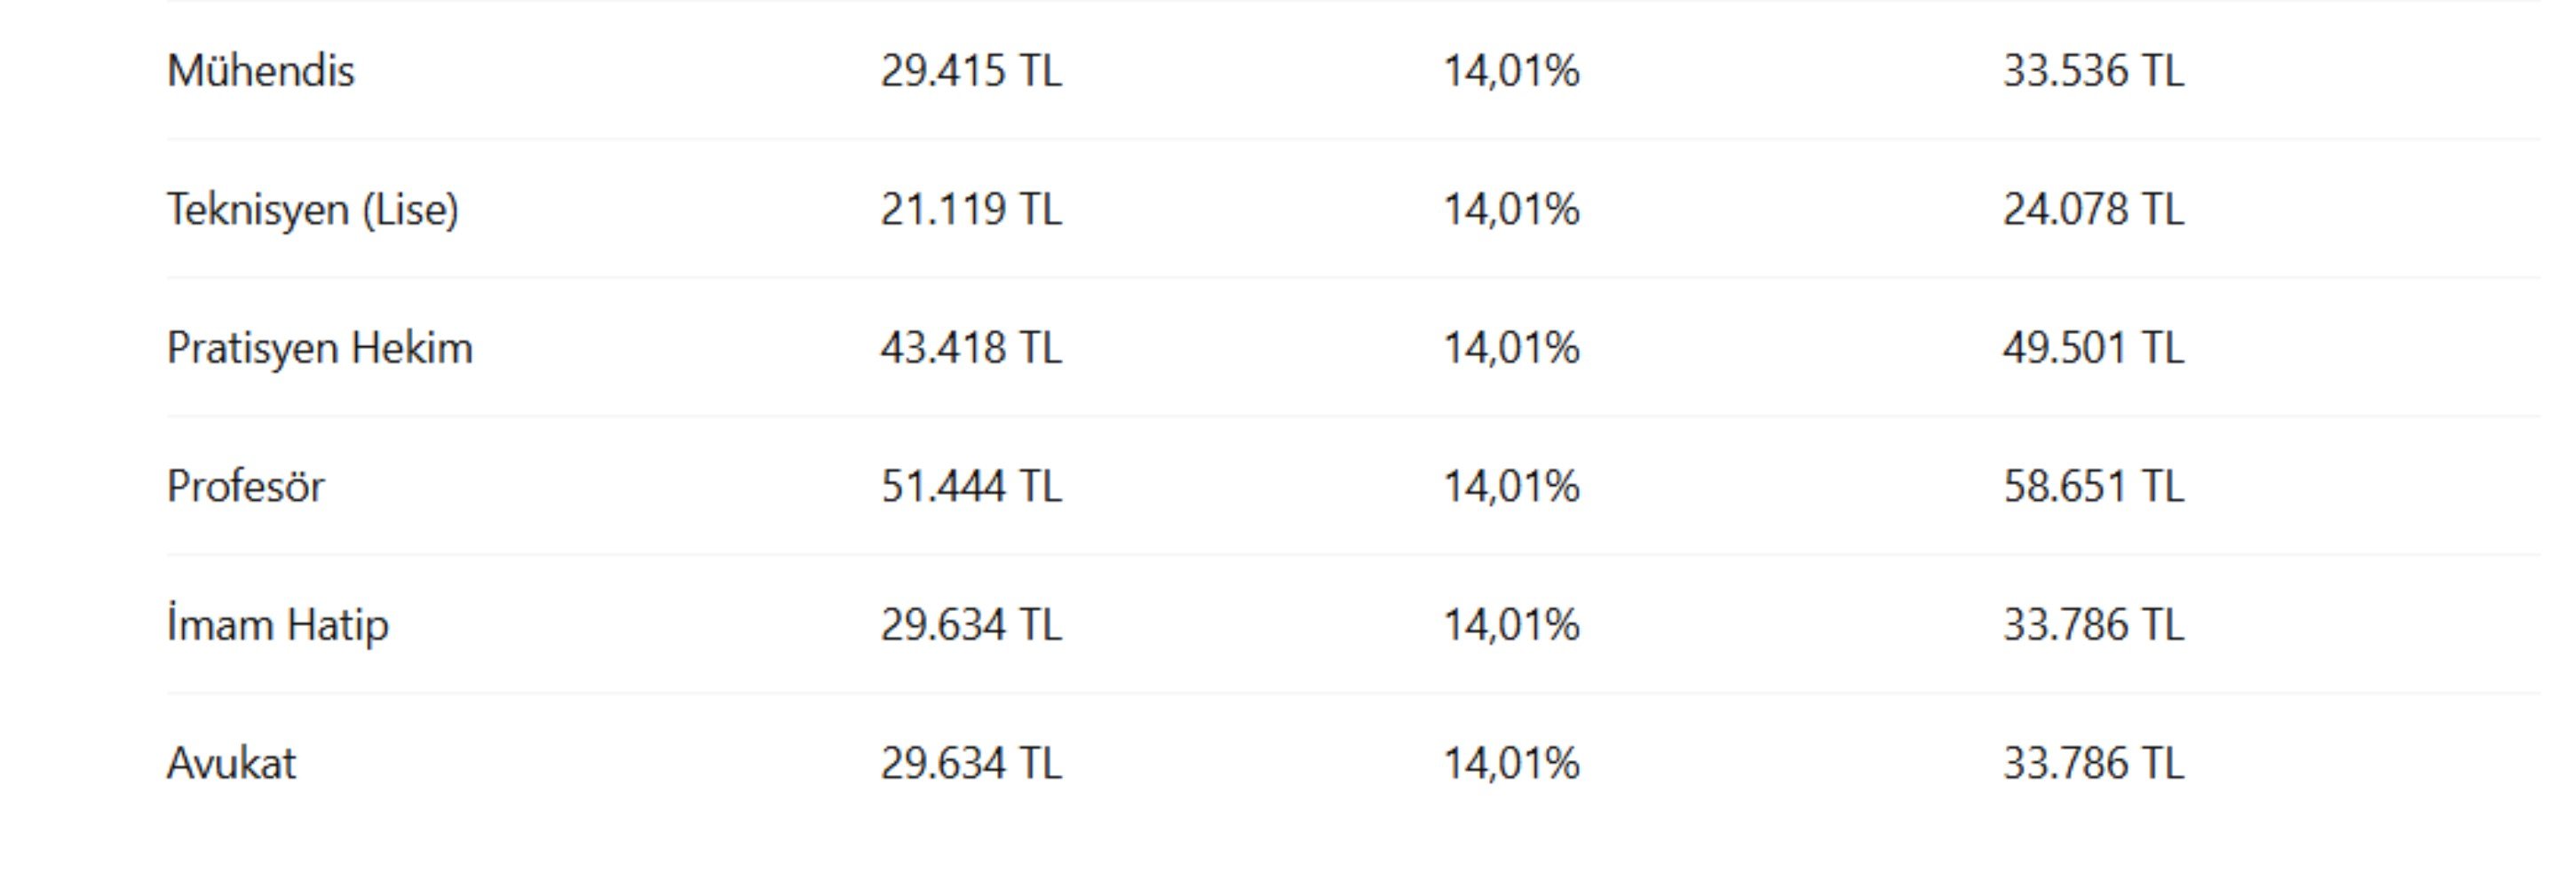Image resolution: width=2576 pixels, height=888 pixels.
Task: Click İmam Hatip current salary 29.634 TL
Action: 971,625
